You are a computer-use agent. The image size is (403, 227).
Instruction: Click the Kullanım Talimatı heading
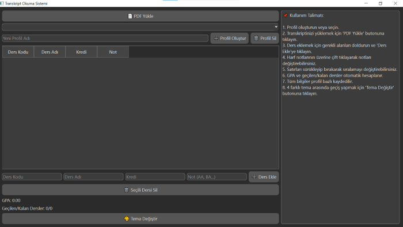(307, 16)
